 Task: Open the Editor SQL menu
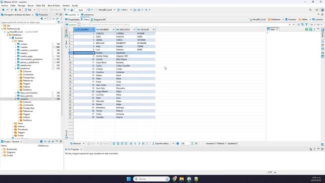41,6
